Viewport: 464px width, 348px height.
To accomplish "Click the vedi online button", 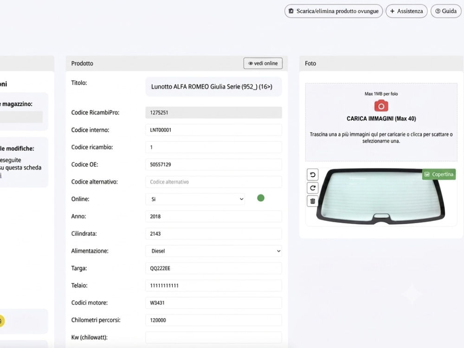I will point(263,63).
